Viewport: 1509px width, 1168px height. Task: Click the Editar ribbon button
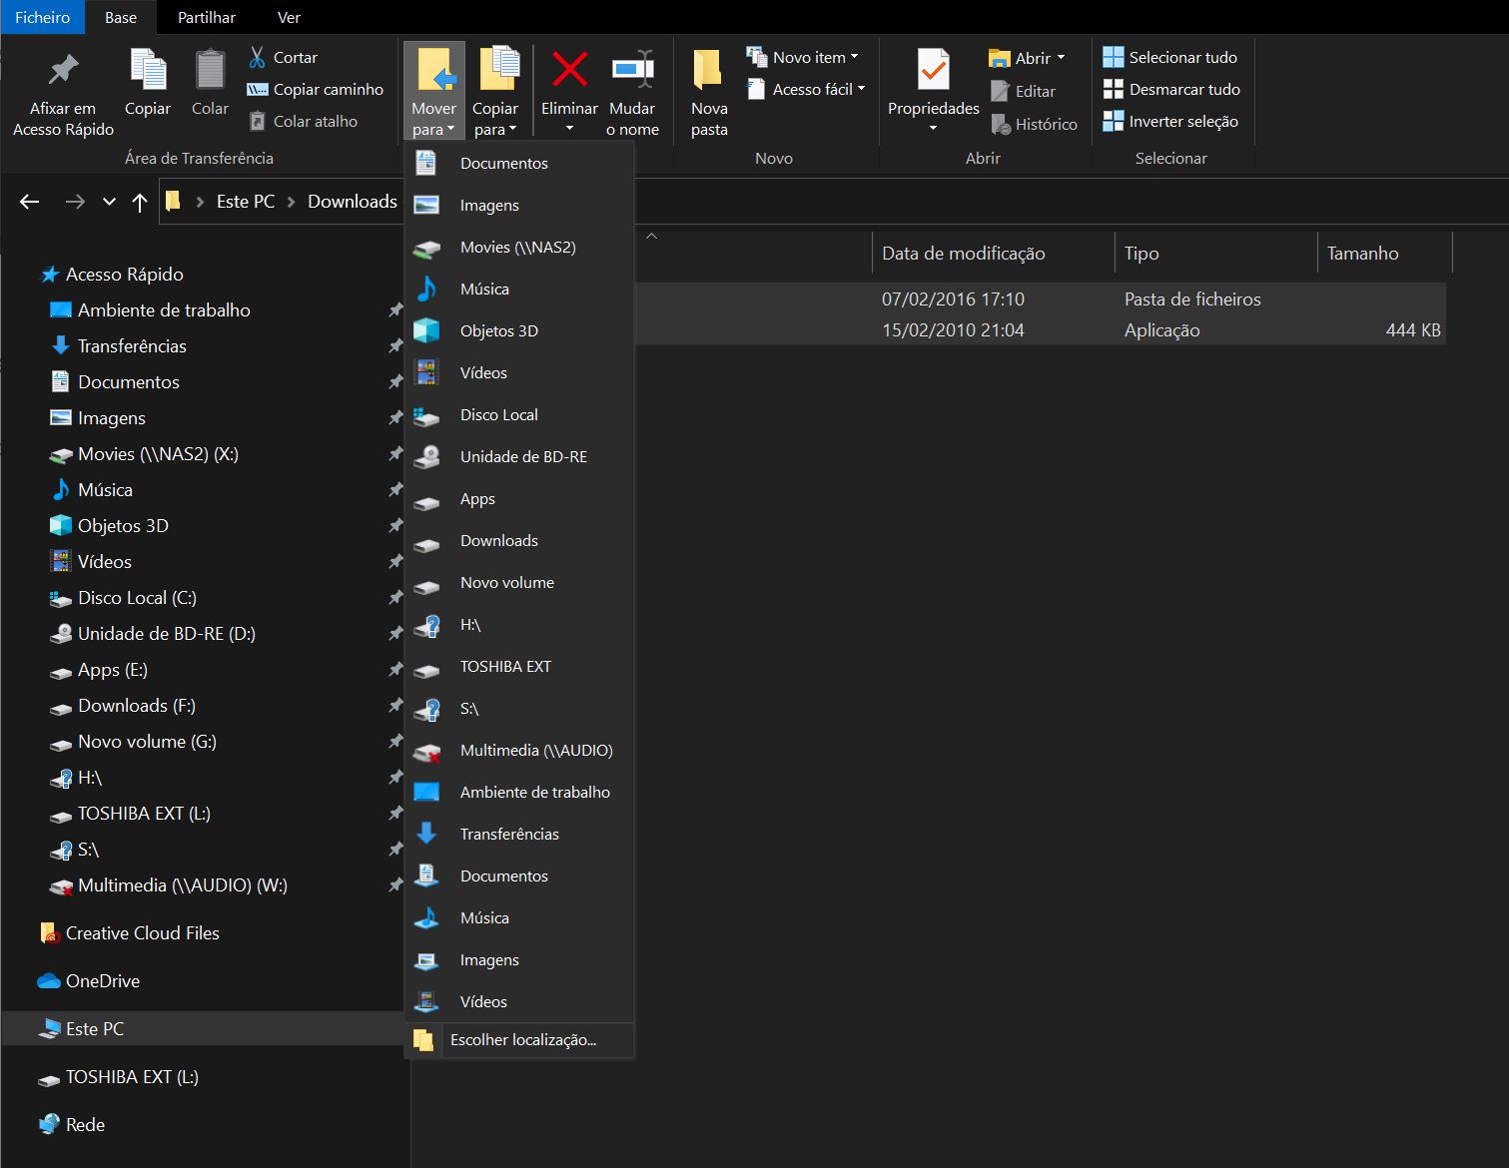1023,91
